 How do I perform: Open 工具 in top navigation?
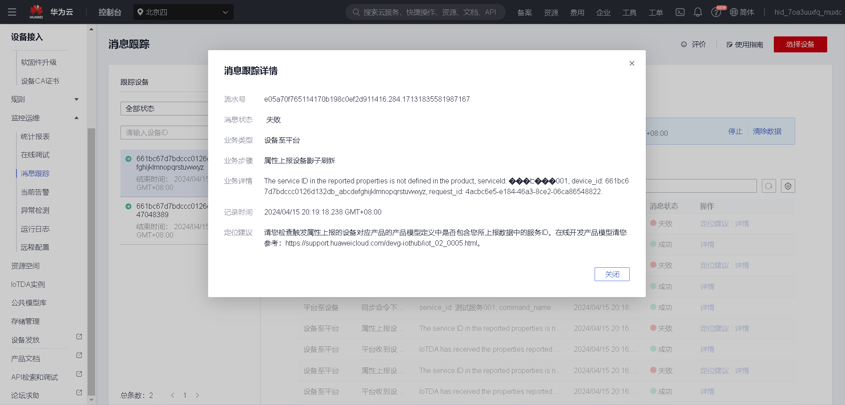click(630, 12)
